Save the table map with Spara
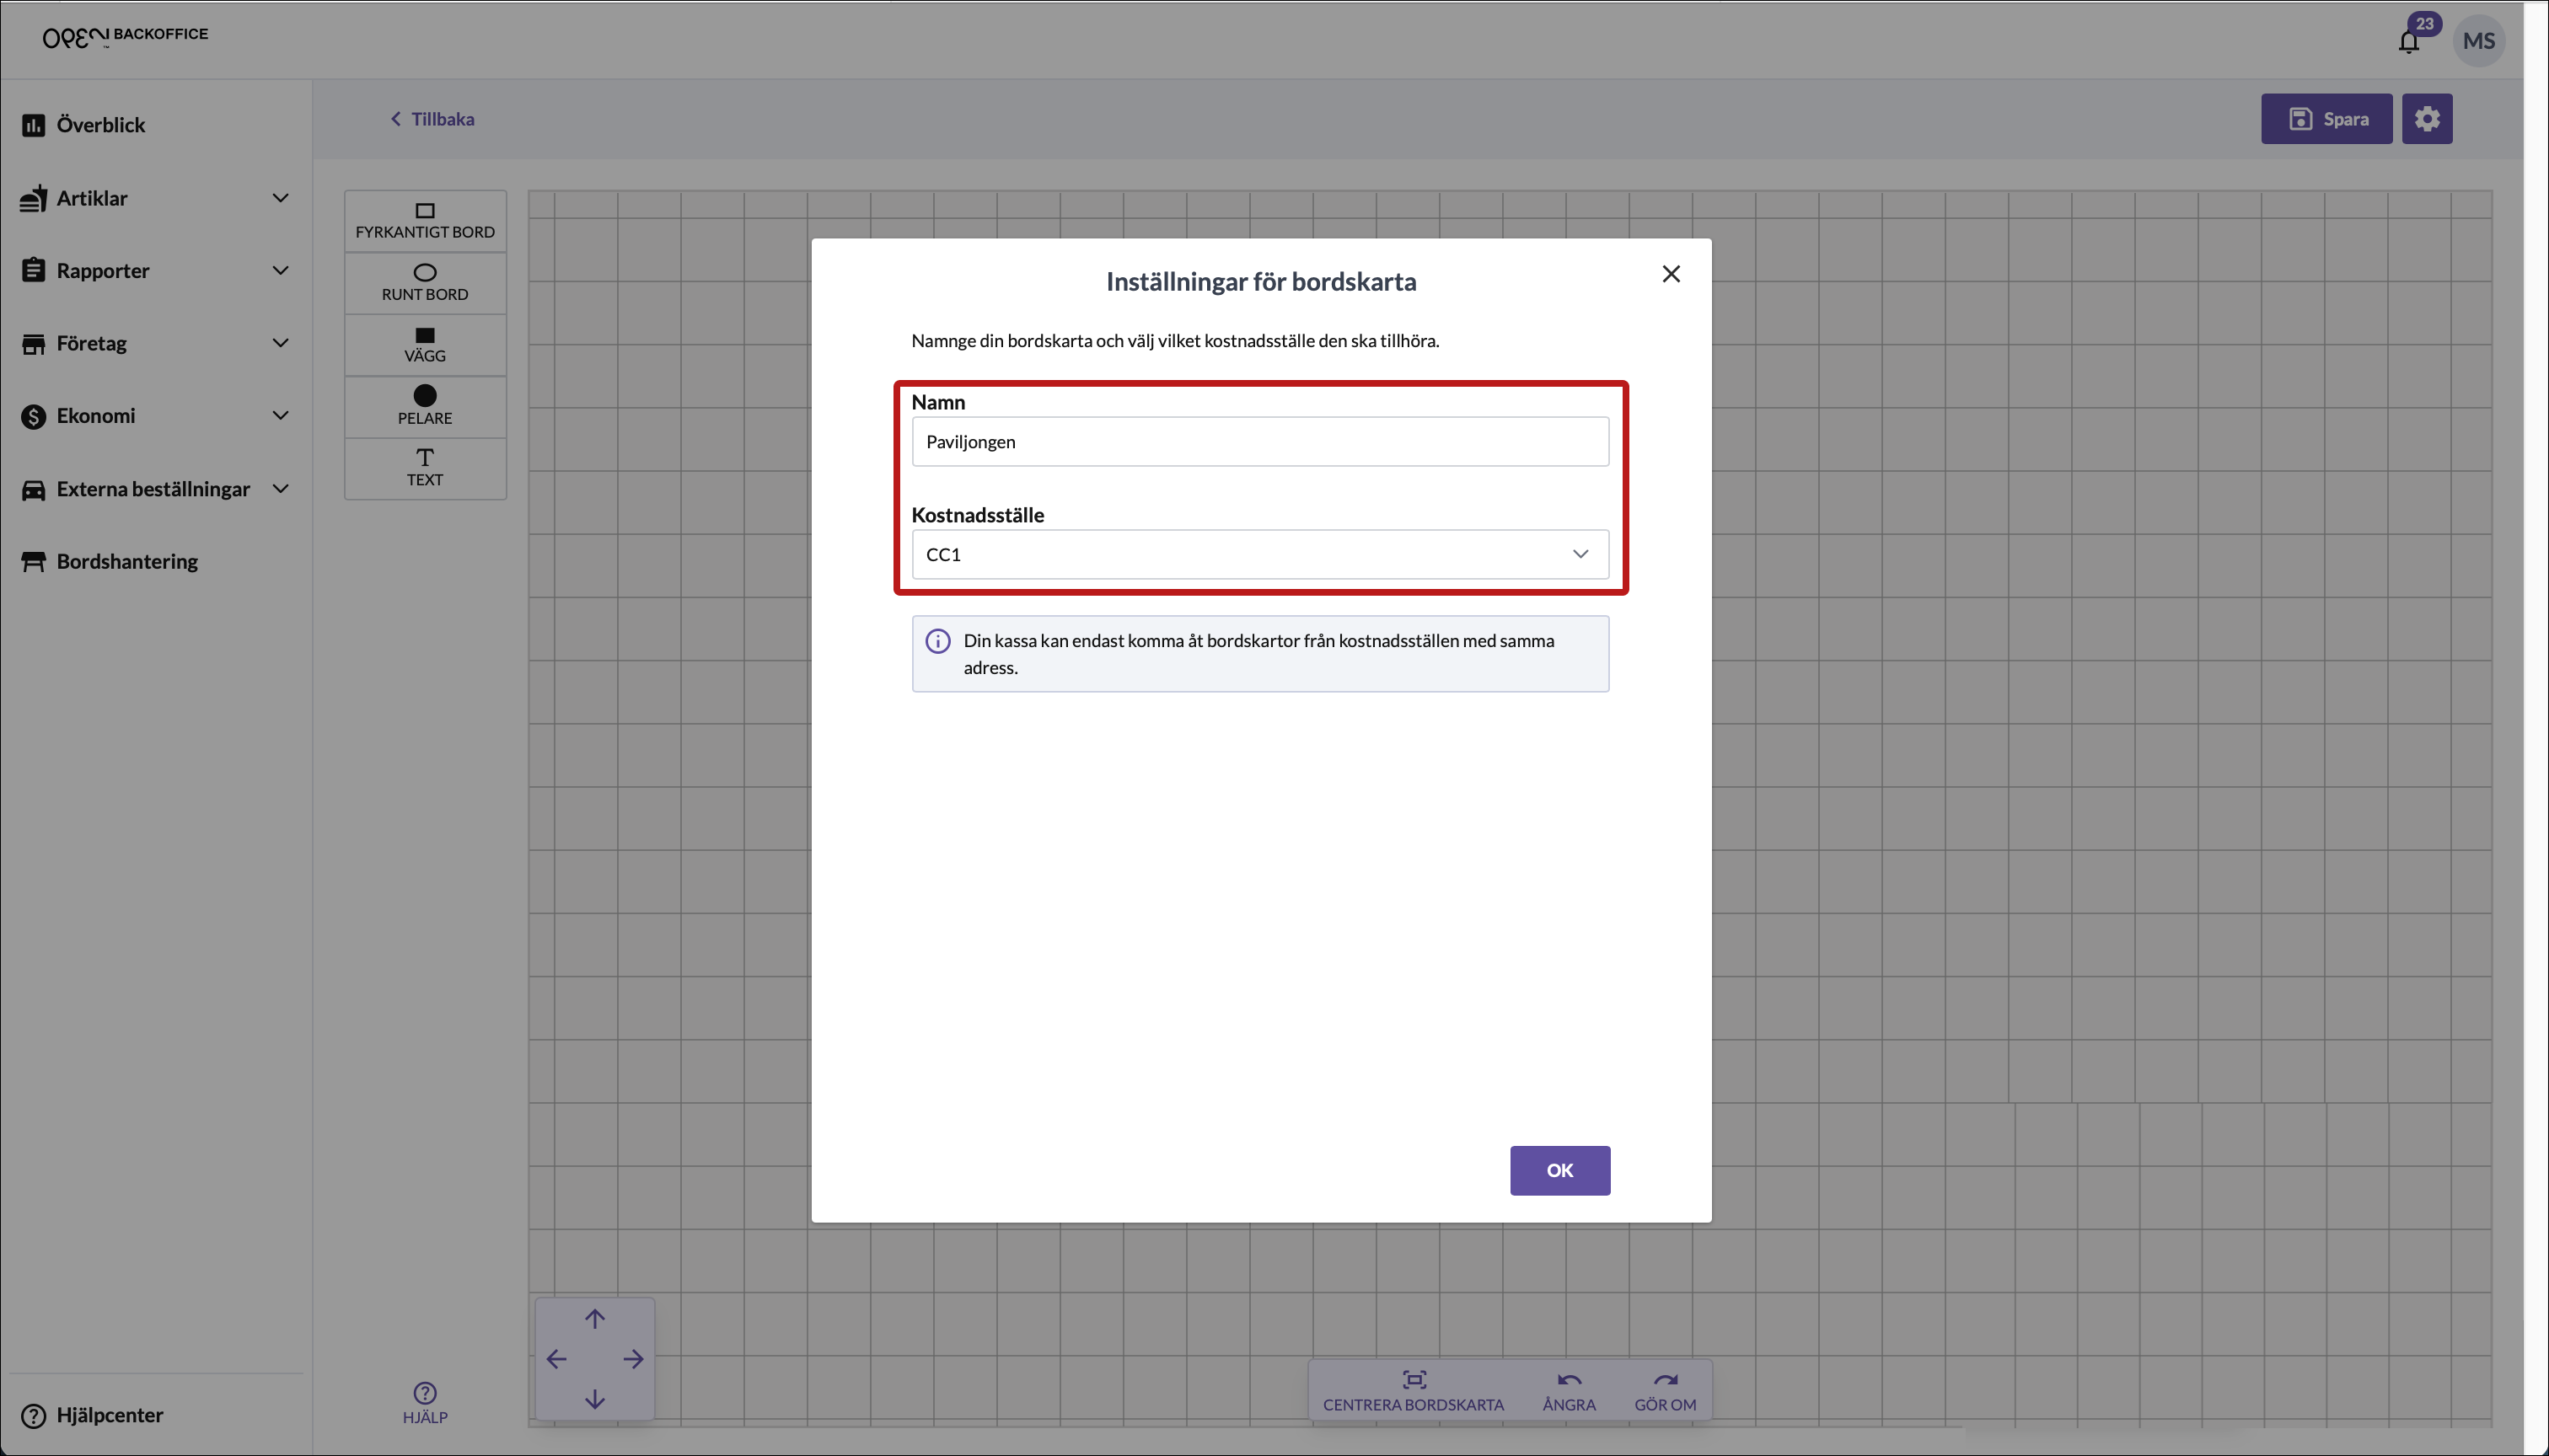The image size is (2549, 1456). tap(2326, 119)
